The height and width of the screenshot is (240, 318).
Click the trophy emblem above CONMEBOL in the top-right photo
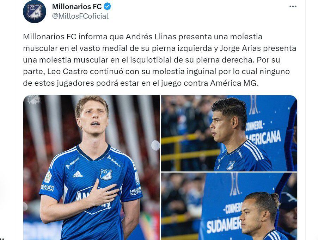[x=253, y=105]
